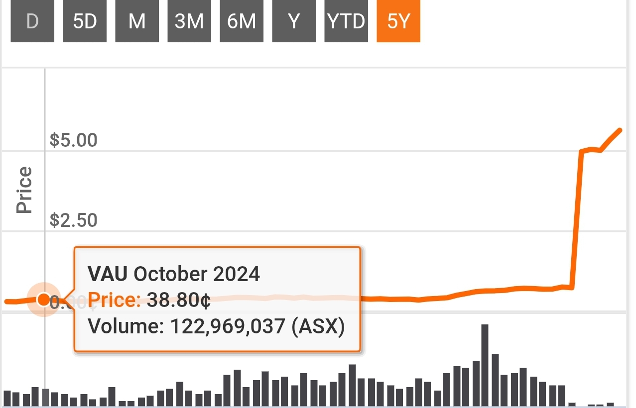Click the VAU October 2024 tooltip heading
The height and width of the screenshot is (408, 636).
174,274
